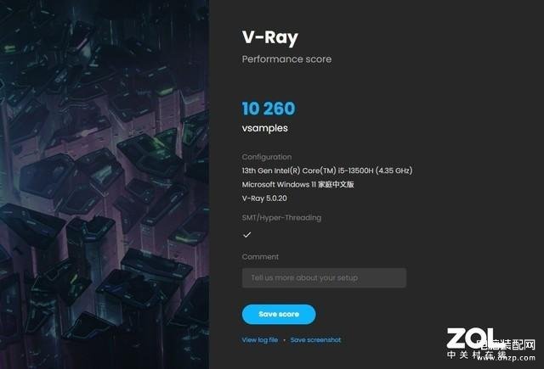Click the dot separator between log links
544x369 pixels.
coord(284,340)
